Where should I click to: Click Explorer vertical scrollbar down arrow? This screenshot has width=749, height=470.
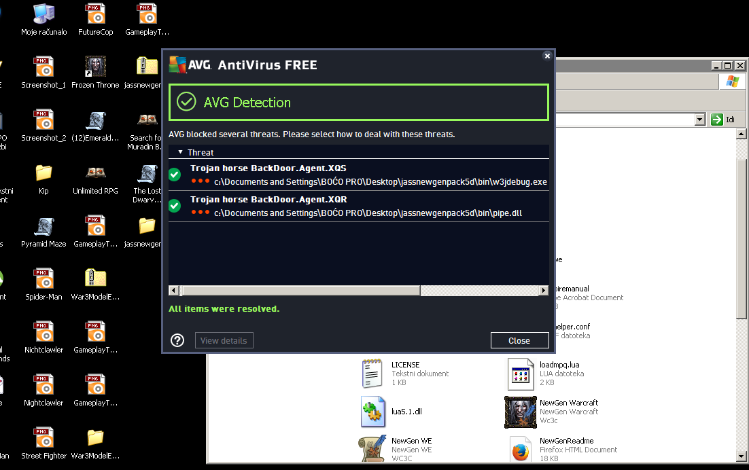[x=742, y=456]
